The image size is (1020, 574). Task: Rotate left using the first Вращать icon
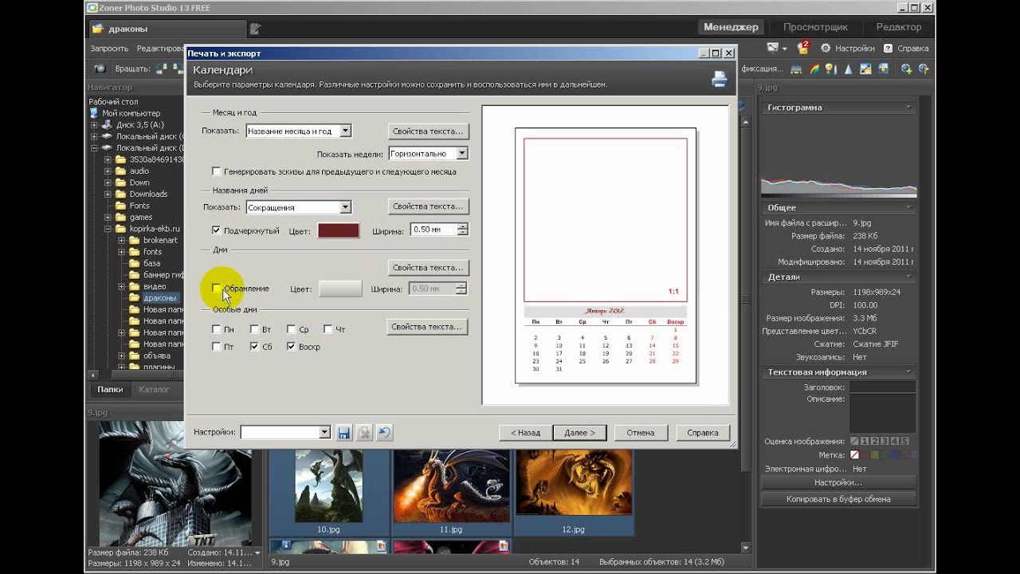click(161, 69)
